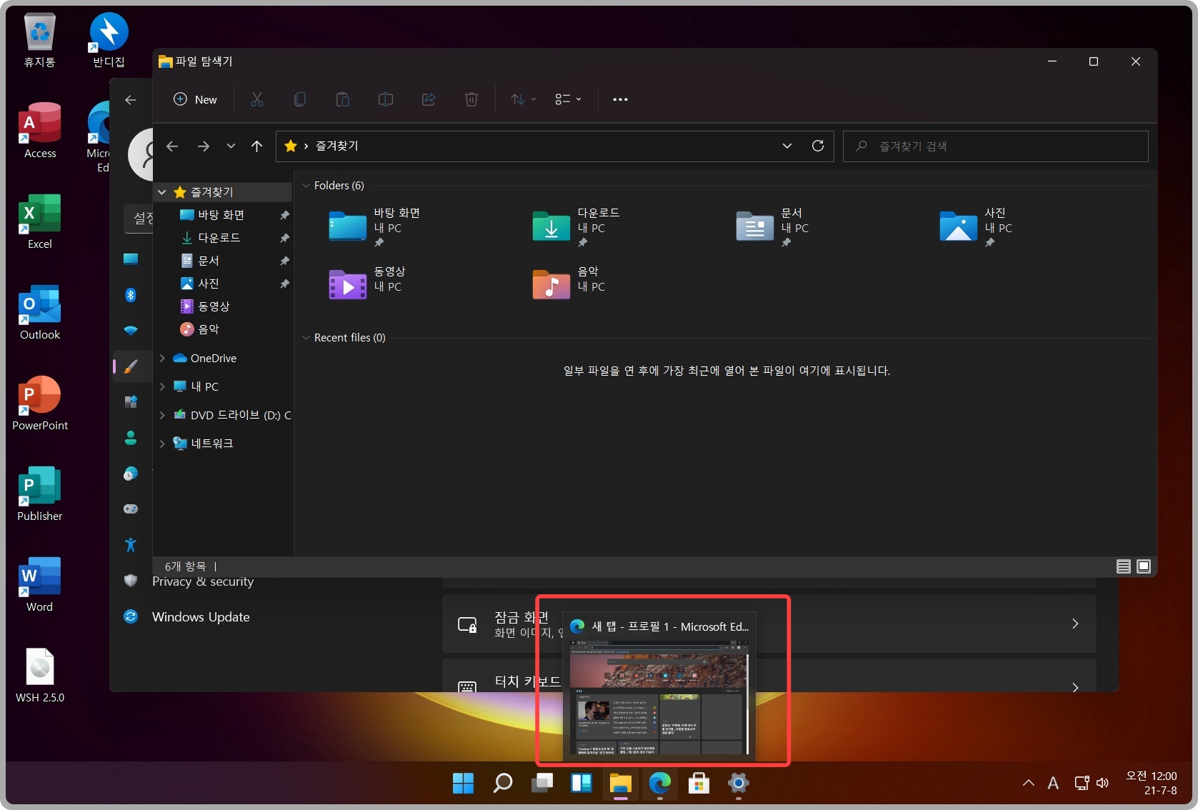Expand the 네트워크 tree node

(x=162, y=444)
